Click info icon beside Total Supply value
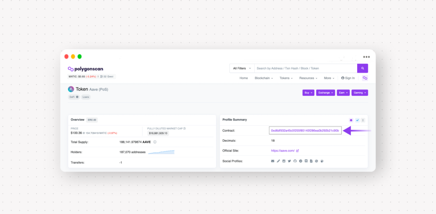The height and width of the screenshot is (214, 436). click(x=155, y=142)
